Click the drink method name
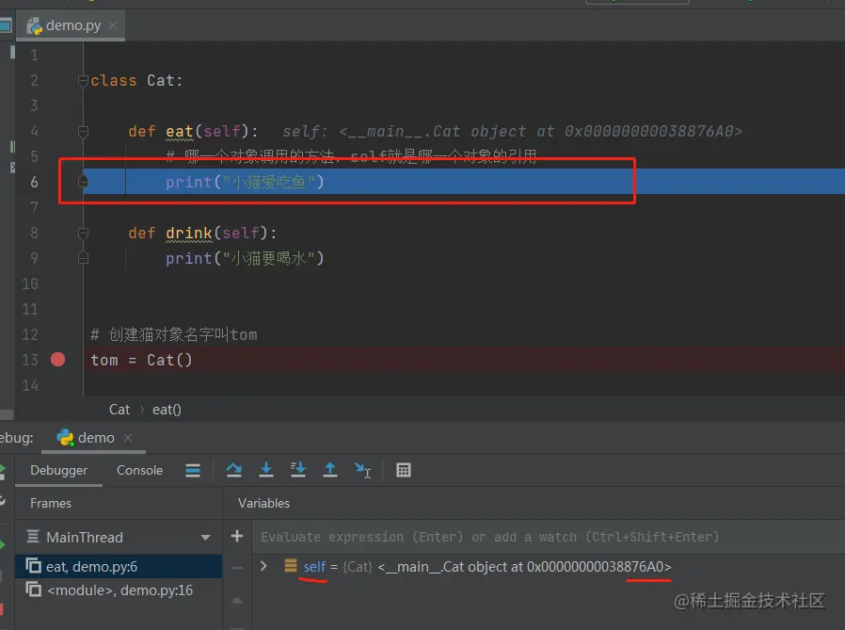This screenshot has width=845, height=630. pos(188,233)
